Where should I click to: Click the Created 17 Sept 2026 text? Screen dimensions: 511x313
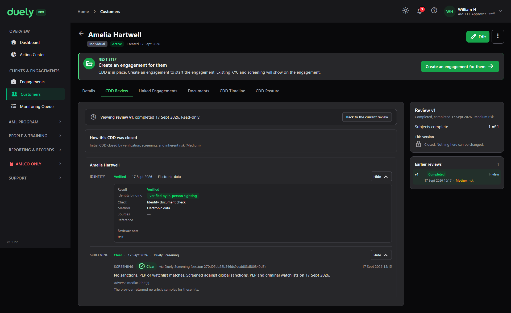[143, 44]
